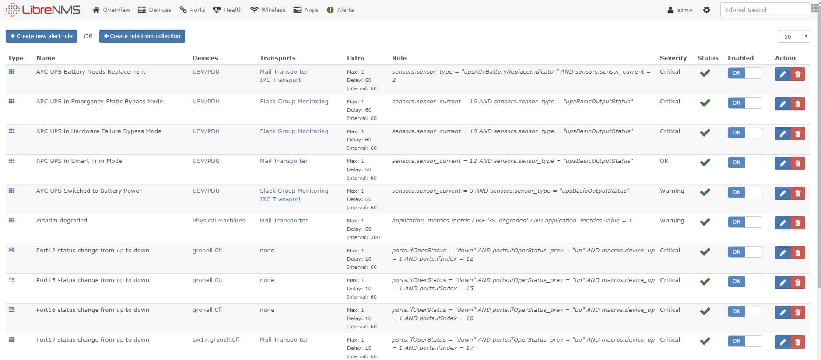The height and width of the screenshot is (360, 821).
Task: Delete the Smart Trim Mode rule
Action: (798, 163)
